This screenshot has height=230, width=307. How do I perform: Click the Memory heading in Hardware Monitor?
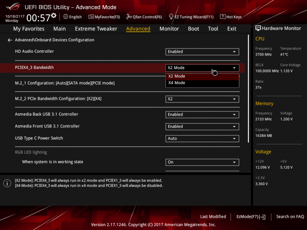click(264, 103)
